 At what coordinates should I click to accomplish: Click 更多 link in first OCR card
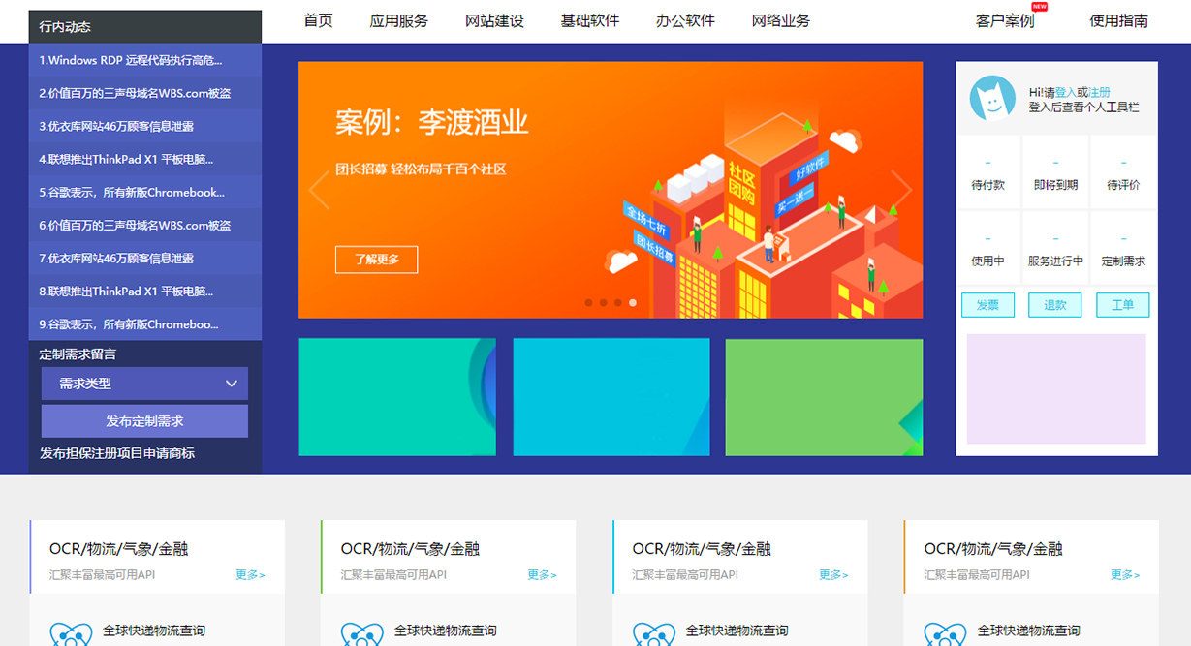pos(250,574)
